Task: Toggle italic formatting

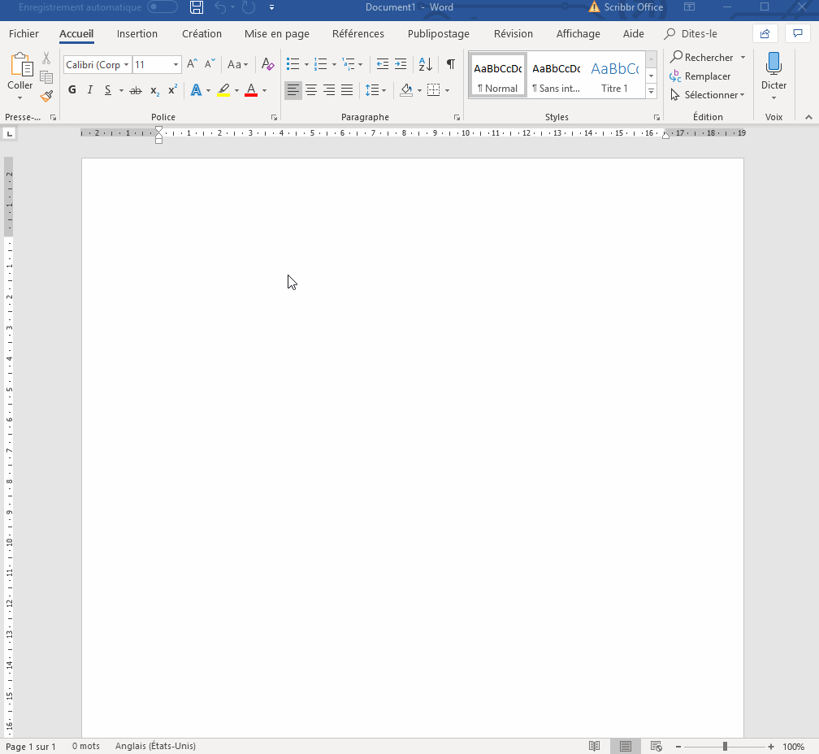Action: [x=90, y=90]
